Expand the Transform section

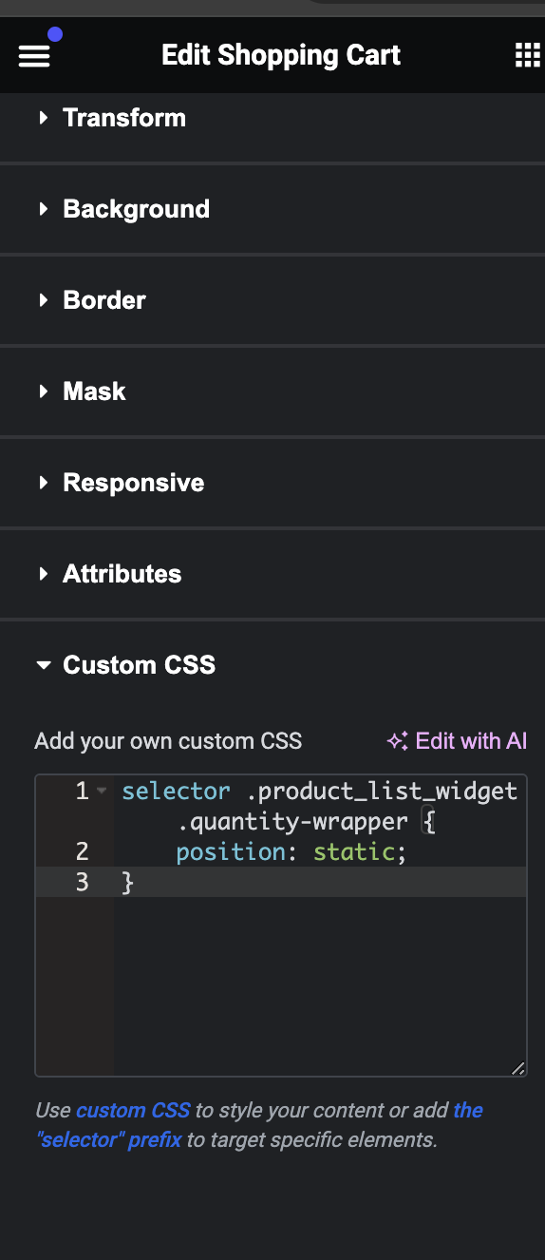coord(272,118)
